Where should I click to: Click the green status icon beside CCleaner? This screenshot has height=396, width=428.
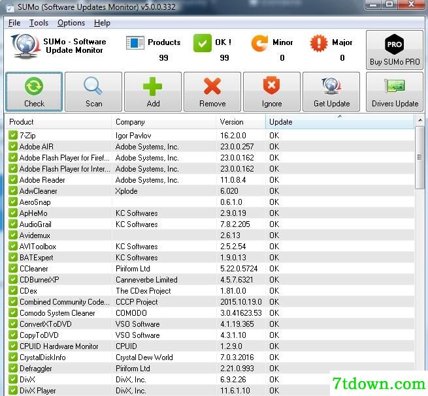[x=13, y=268]
